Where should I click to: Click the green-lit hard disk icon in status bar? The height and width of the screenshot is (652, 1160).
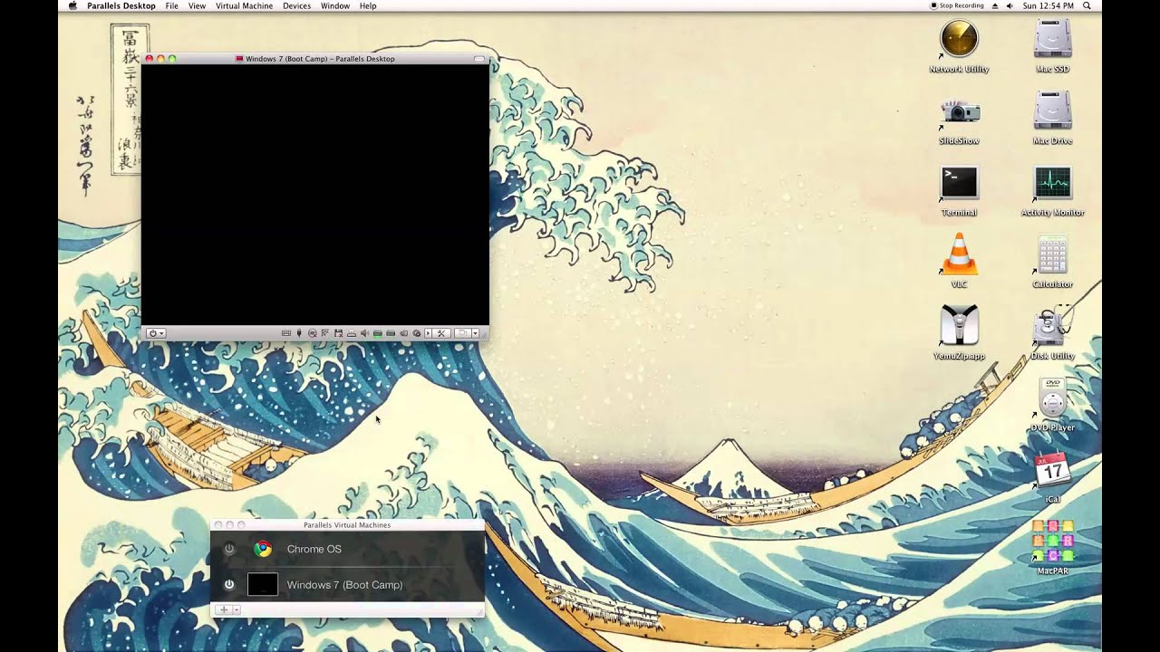(x=378, y=333)
